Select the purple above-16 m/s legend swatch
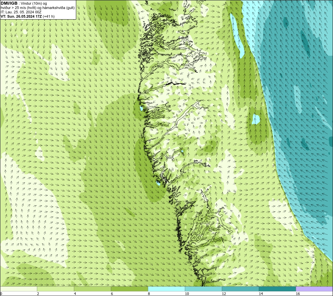The width and height of the screenshot is (333, 296). [x=314, y=289]
